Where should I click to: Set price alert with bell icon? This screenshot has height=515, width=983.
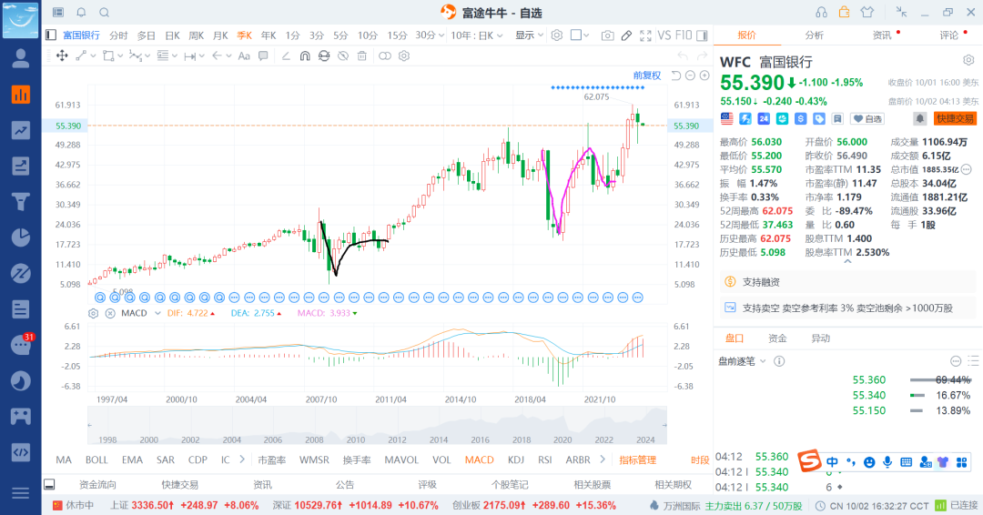[x=919, y=118]
